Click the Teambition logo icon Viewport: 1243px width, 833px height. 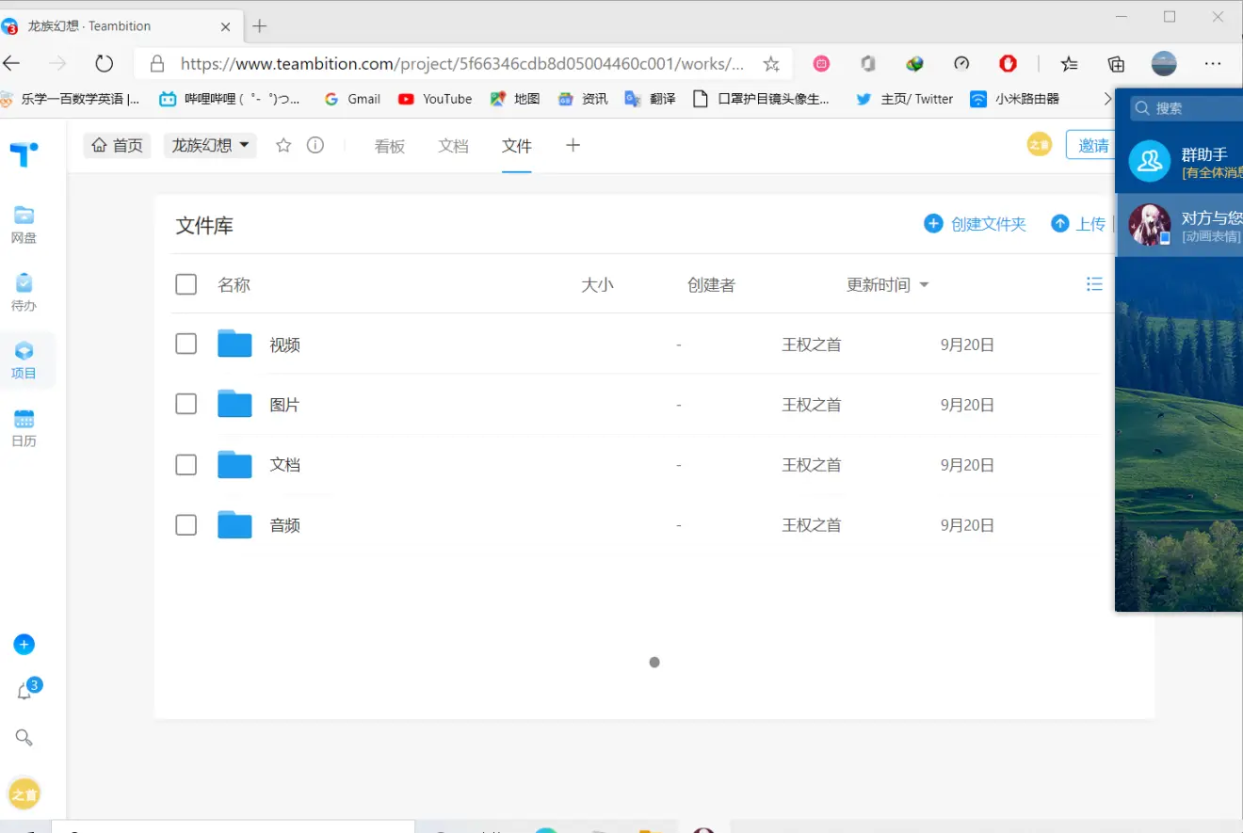(24, 153)
